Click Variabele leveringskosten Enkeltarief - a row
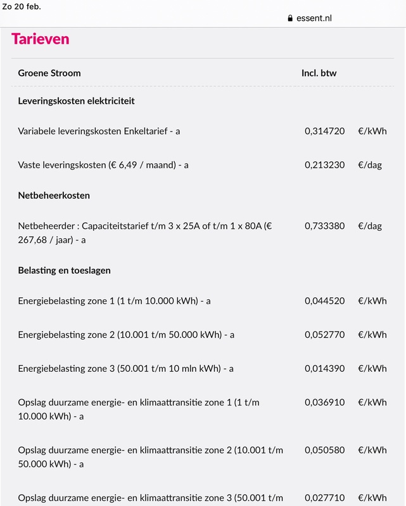This screenshot has width=406, height=506. pos(101,131)
